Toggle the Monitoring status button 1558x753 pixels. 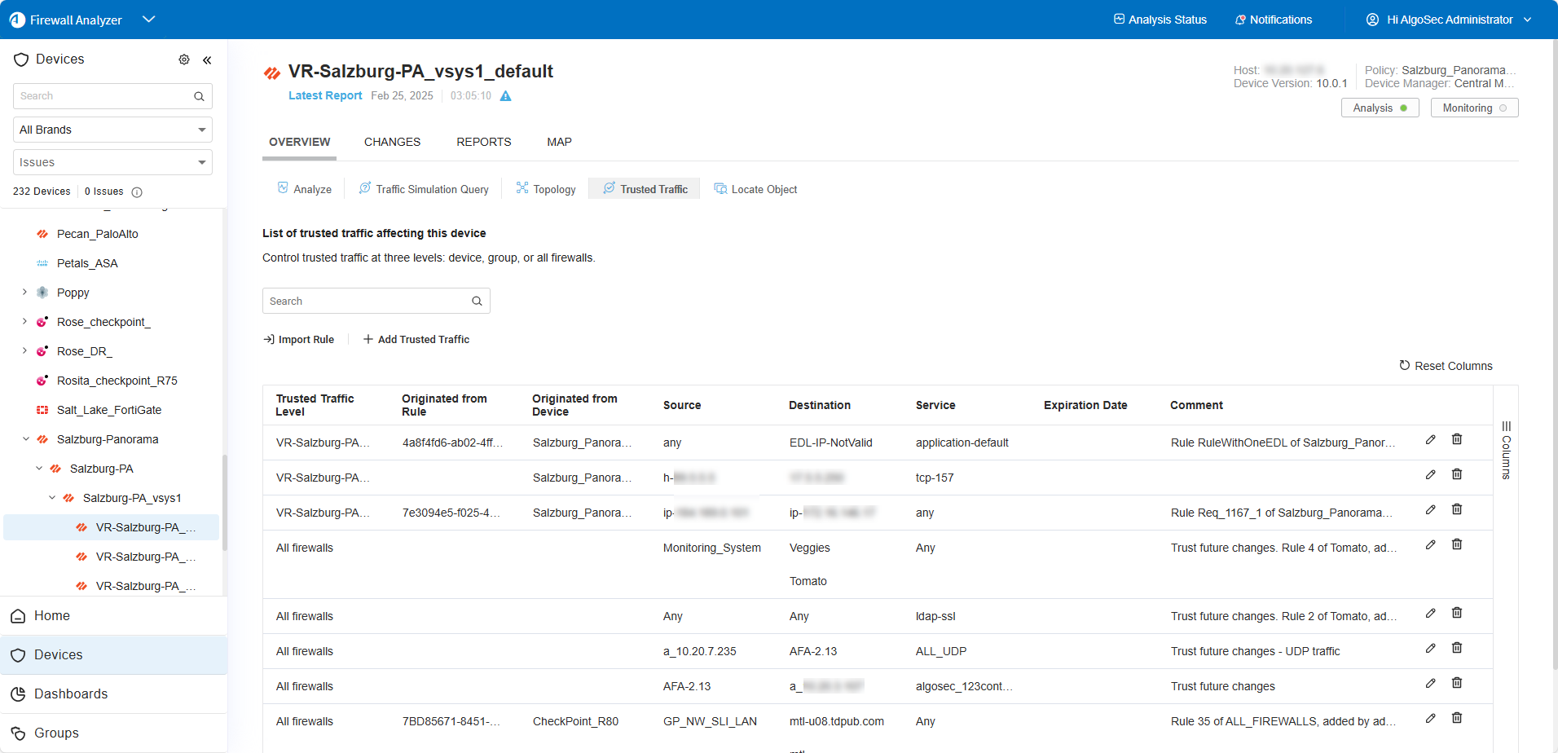(1474, 108)
